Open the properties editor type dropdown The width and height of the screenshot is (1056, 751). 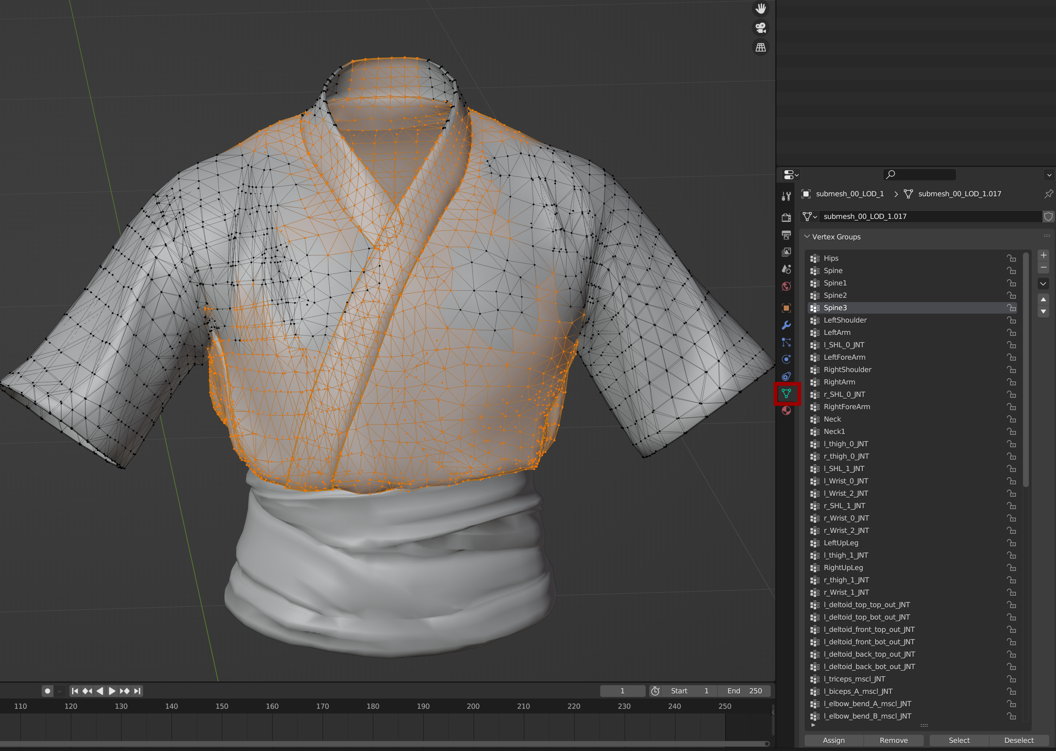pyautogui.click(x=791, y=175)
